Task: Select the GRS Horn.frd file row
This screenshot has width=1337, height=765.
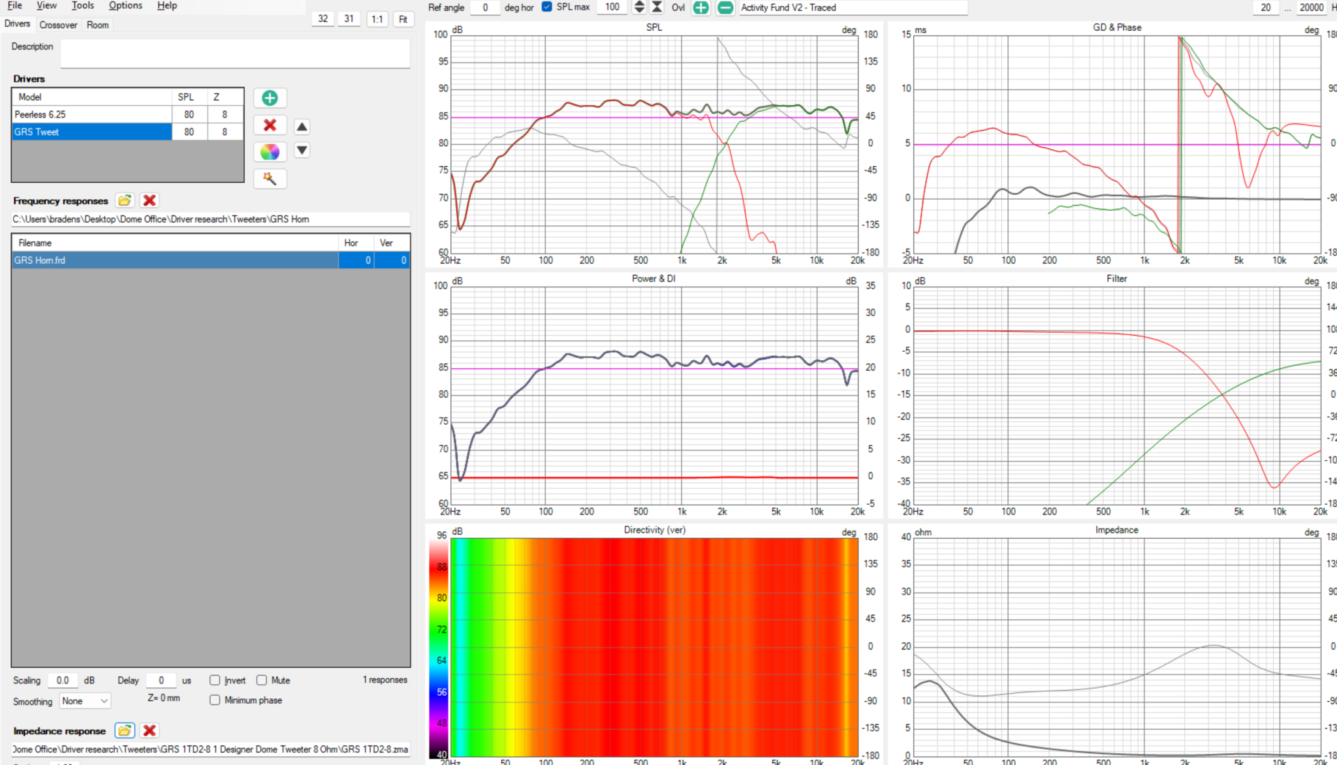Action: [x=210, y=260]
